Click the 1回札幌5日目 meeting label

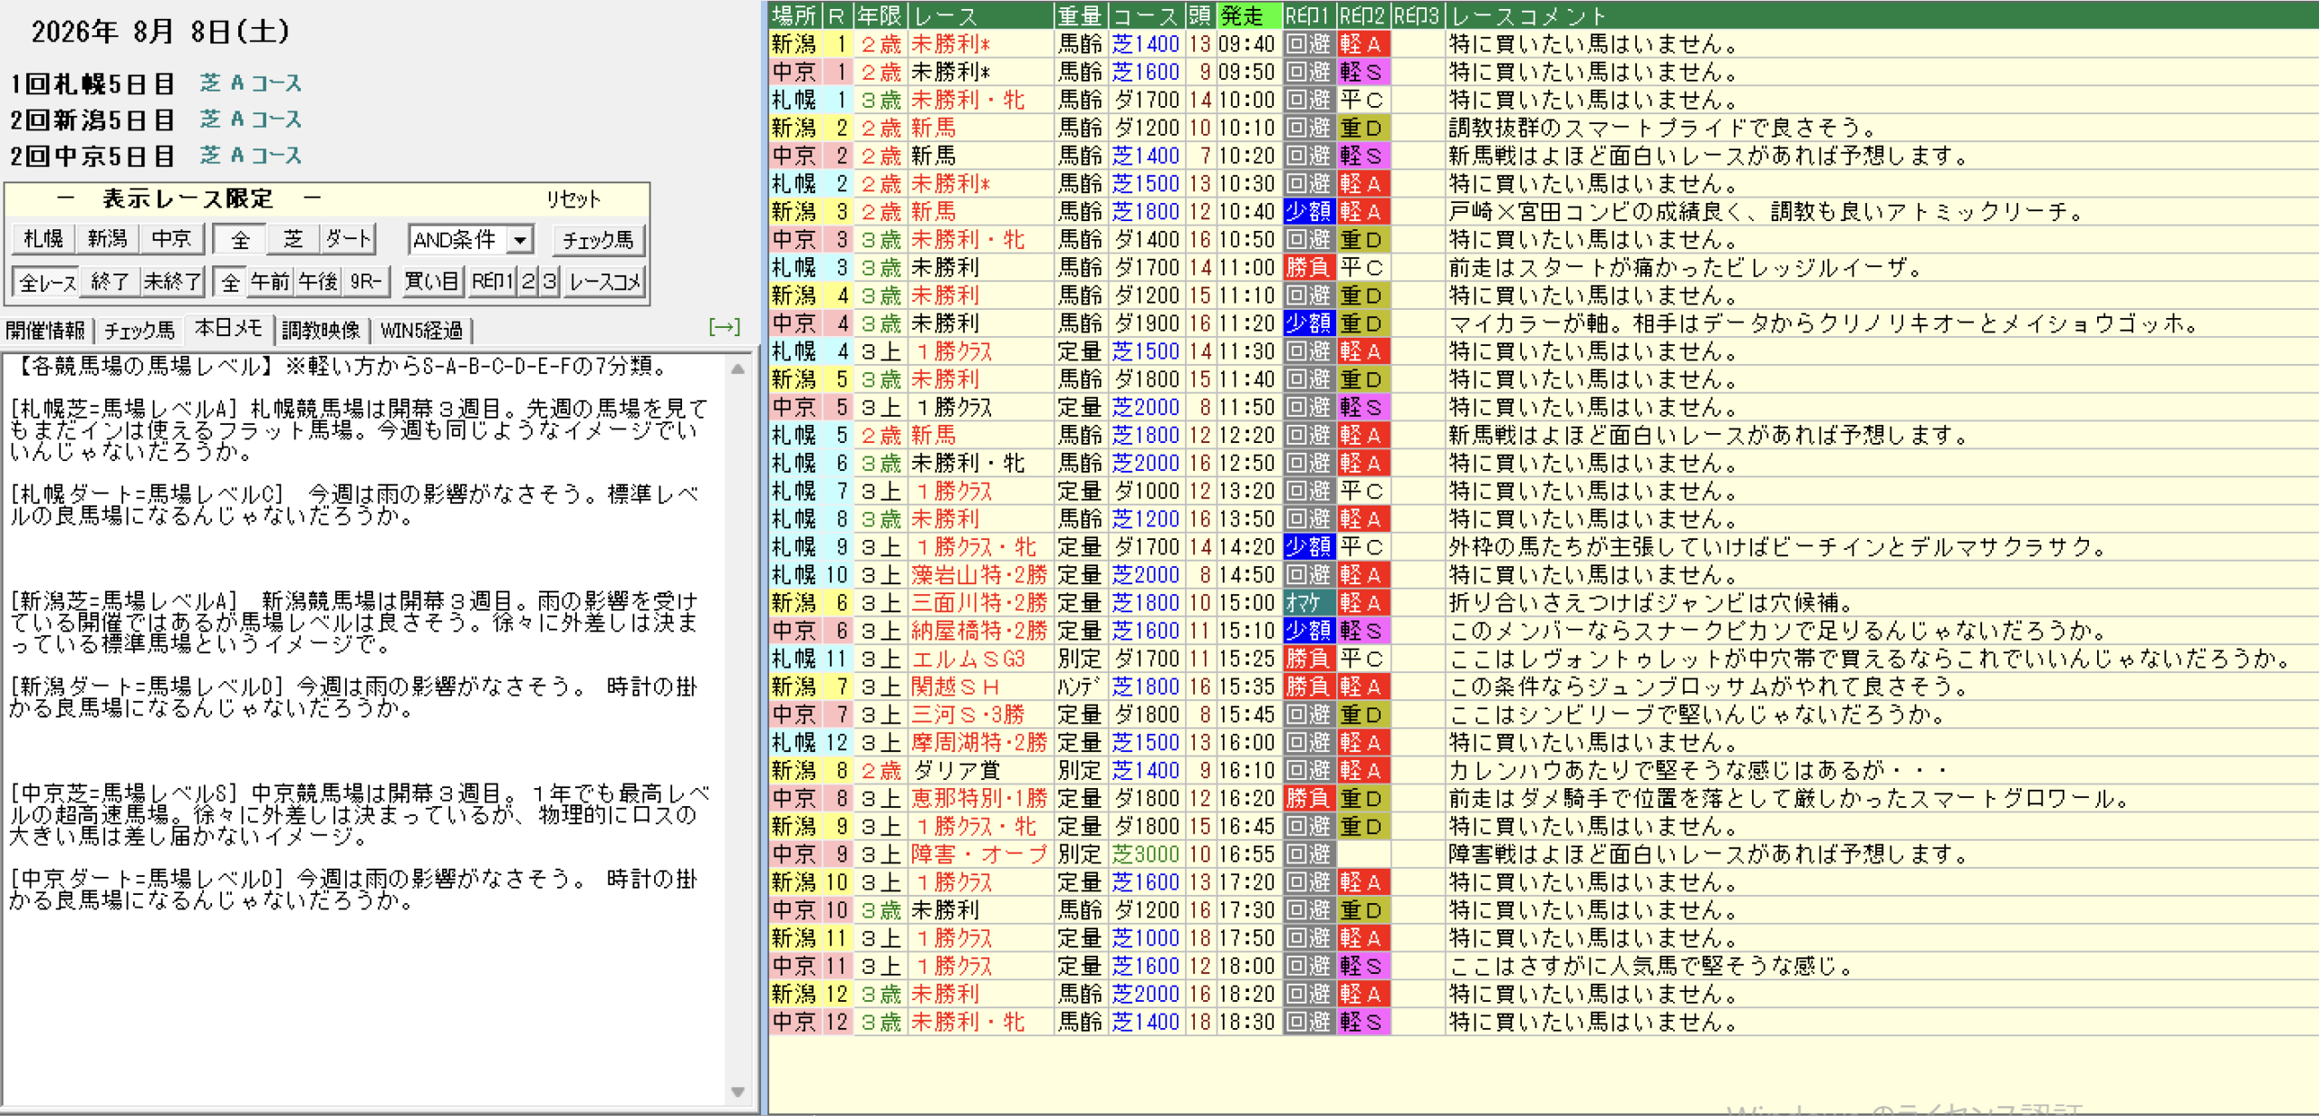click(x=92, y=84)
